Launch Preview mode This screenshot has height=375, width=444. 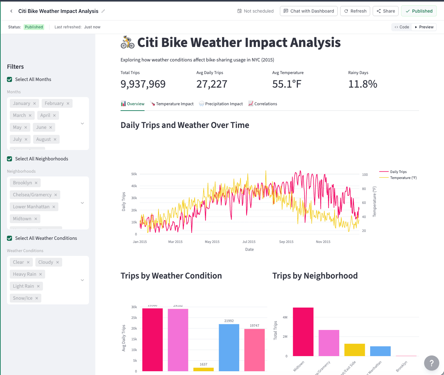424,27
